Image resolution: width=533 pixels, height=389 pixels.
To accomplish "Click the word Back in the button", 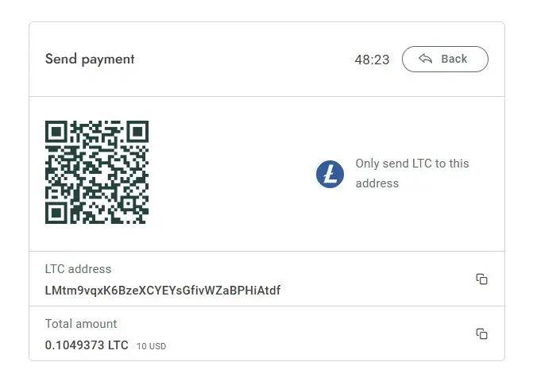I will (x=454, y=59).
